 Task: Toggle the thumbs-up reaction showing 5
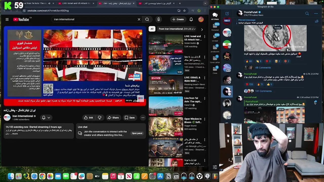click(269, 84)
